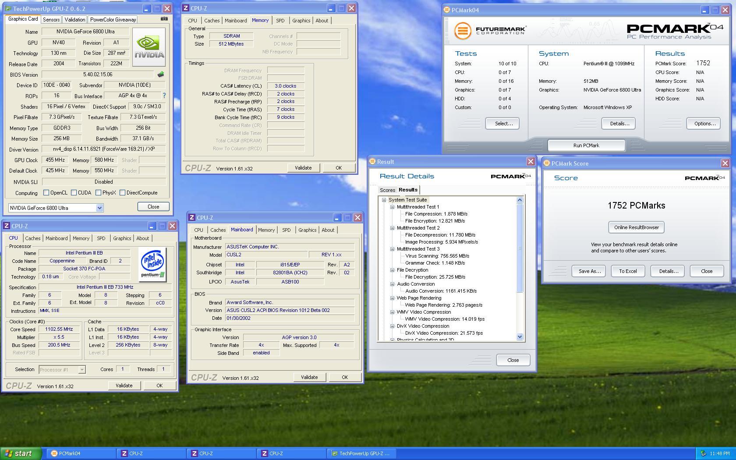The width and height of the screenshot is (736, 460).
Task: Click Details... button under System
Action: [619, 124]
